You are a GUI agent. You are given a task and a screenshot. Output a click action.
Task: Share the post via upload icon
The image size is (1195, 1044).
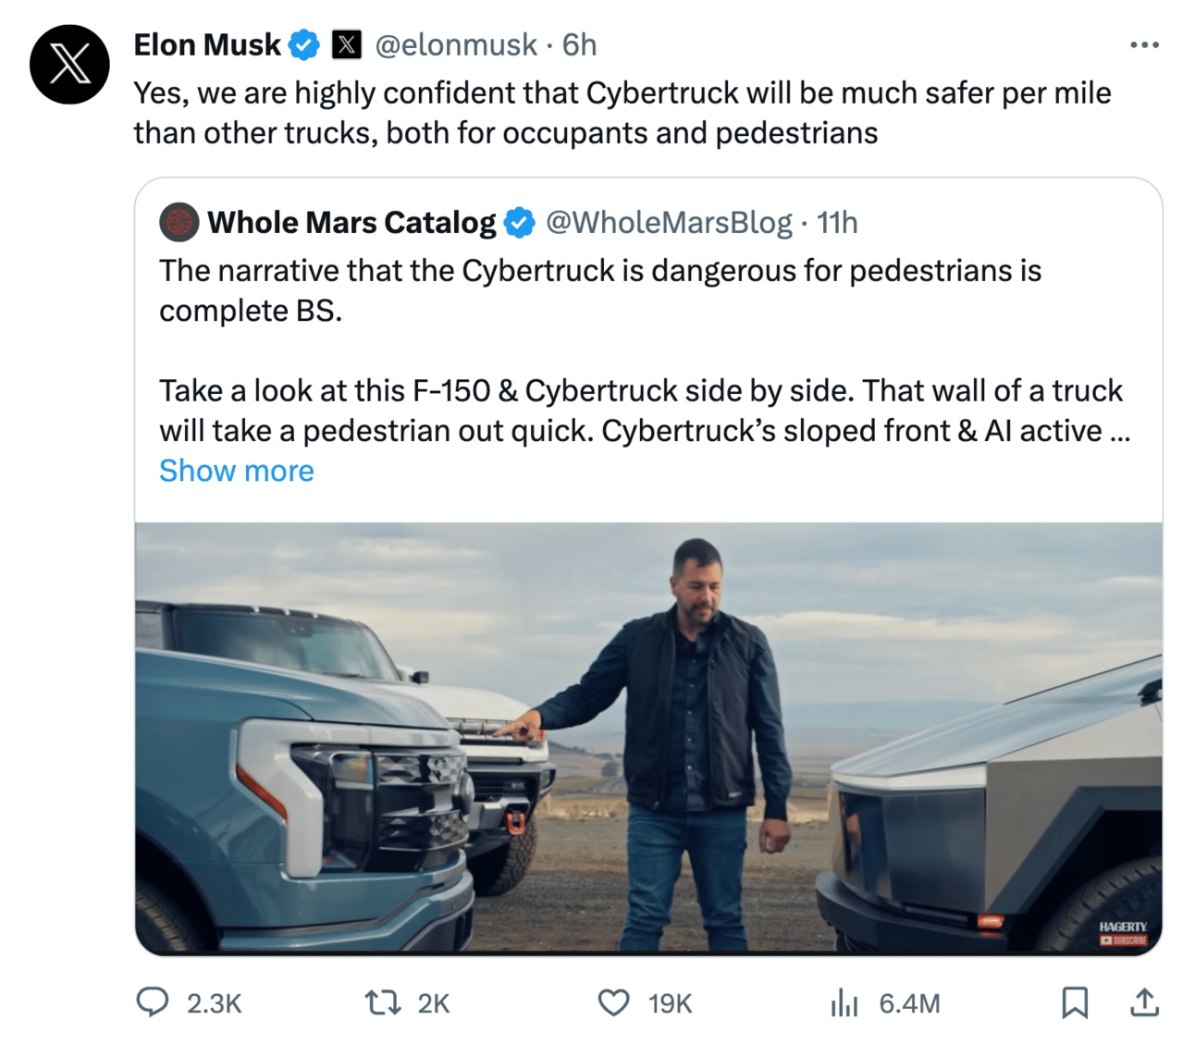point(1144,1002)
